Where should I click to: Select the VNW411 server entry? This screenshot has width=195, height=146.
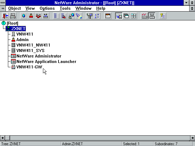click(x=25, y=34)
